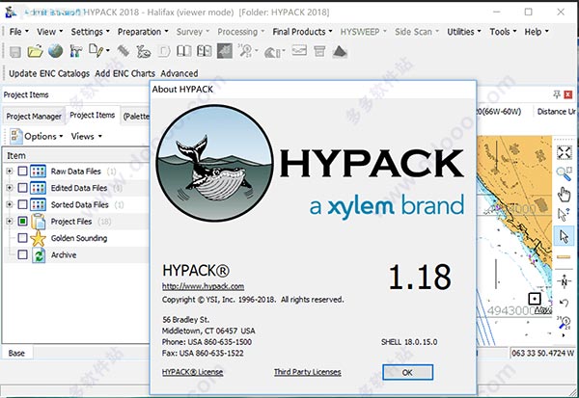Click the archive box toolbar icon
This screenshot has height=398, width=579.
pos(319,51)
